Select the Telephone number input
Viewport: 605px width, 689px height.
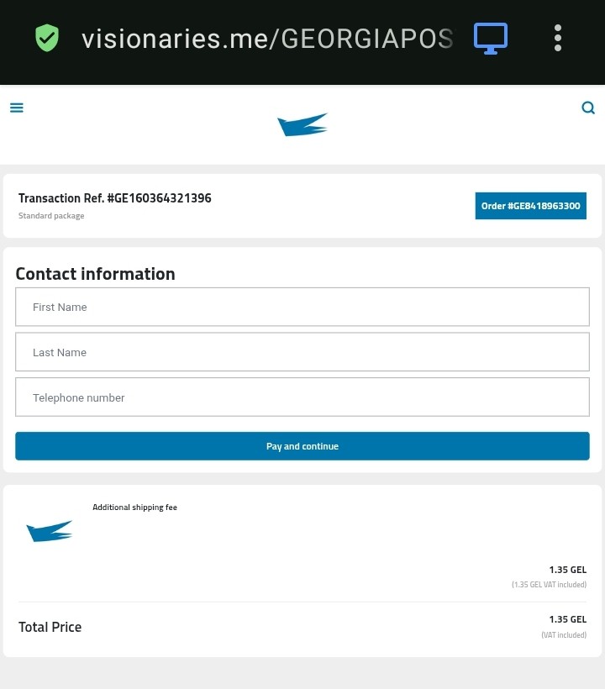tap(302, 397)
